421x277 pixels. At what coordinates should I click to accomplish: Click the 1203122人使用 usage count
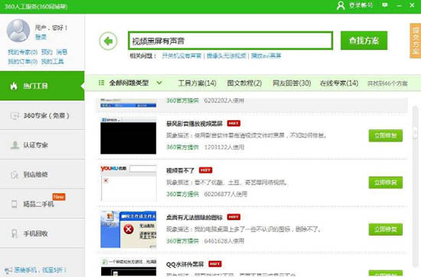(224, 147)
